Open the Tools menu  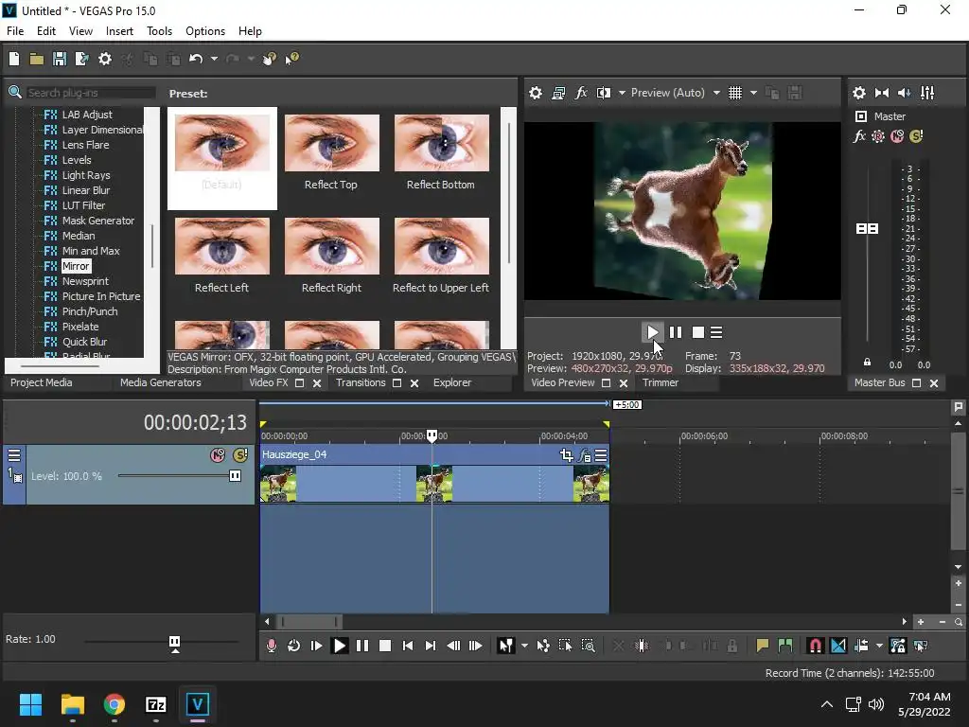(159, 31)
